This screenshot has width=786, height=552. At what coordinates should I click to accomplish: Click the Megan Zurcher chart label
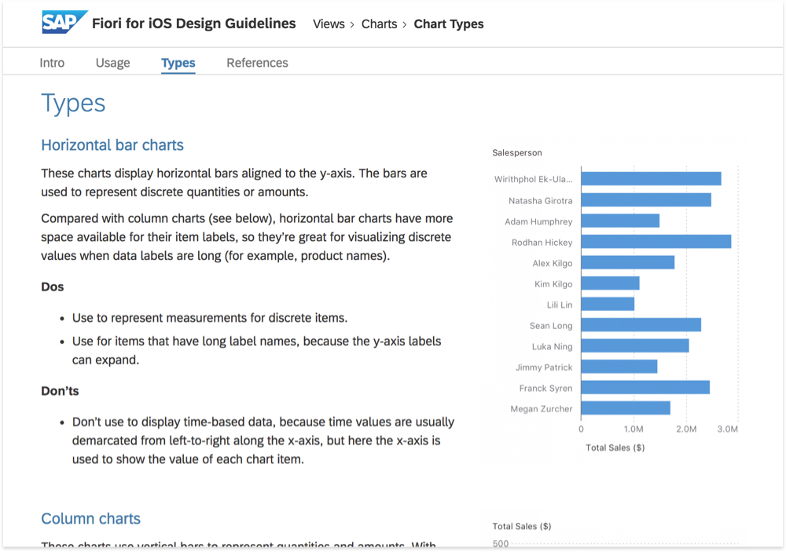(542, 409)
